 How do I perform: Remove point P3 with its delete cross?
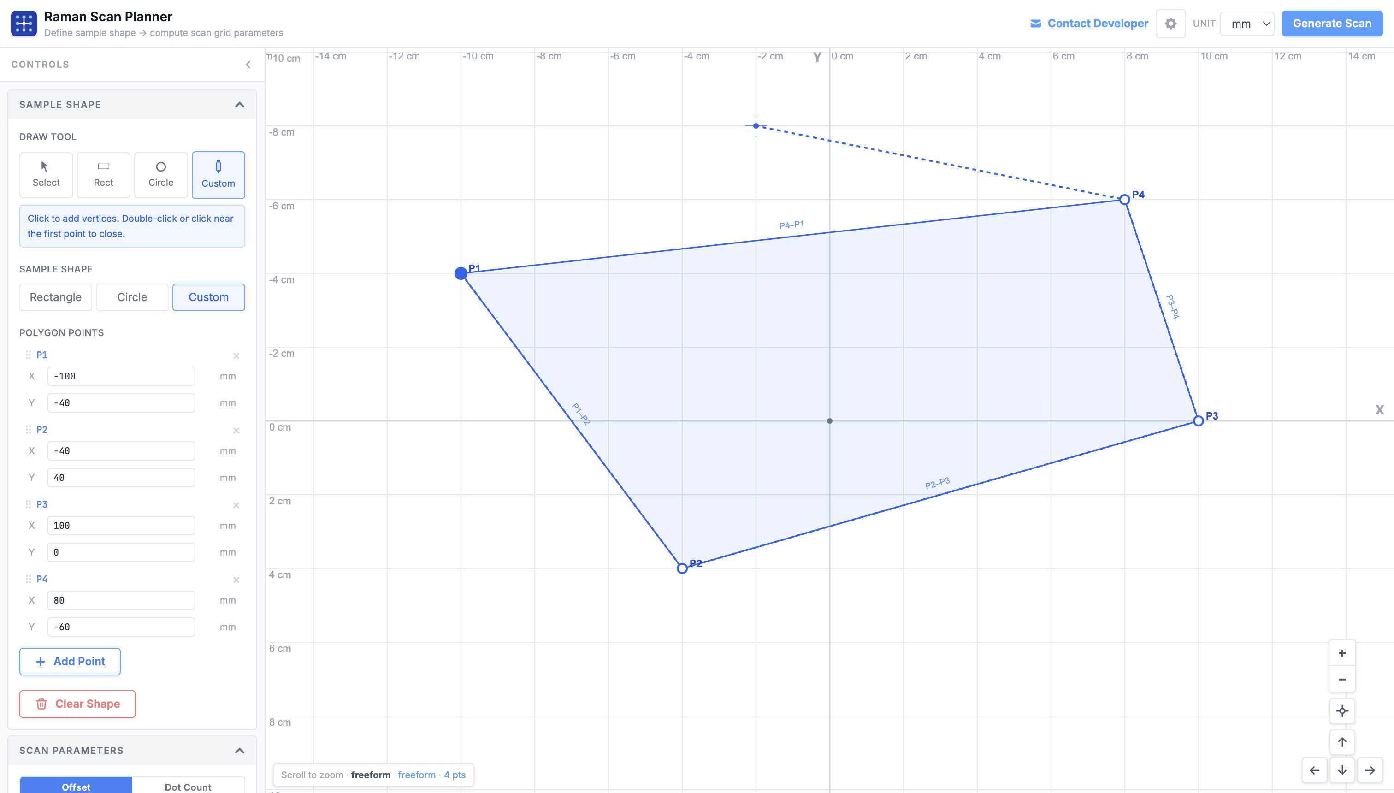click(236, 505)
